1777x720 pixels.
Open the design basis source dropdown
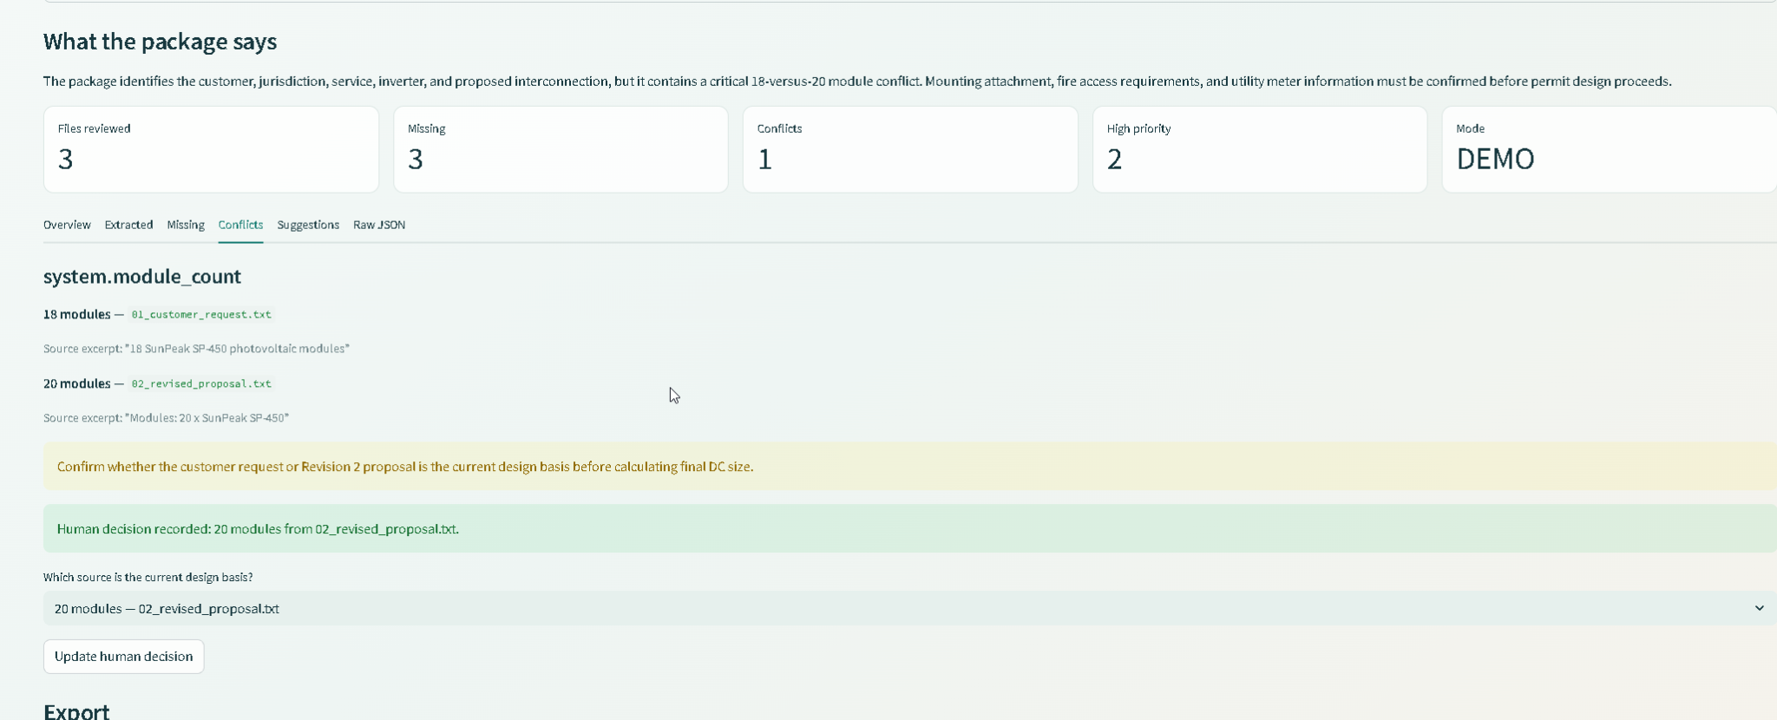pos(910,609)
